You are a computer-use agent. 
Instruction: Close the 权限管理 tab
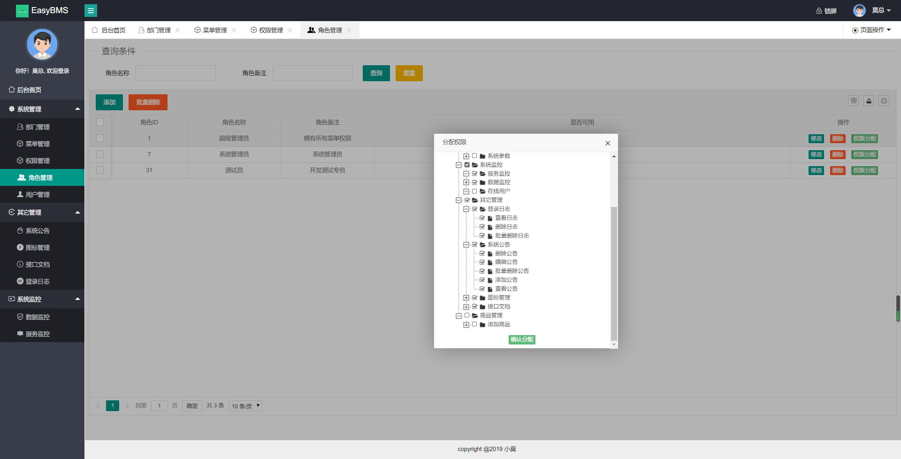290,30
